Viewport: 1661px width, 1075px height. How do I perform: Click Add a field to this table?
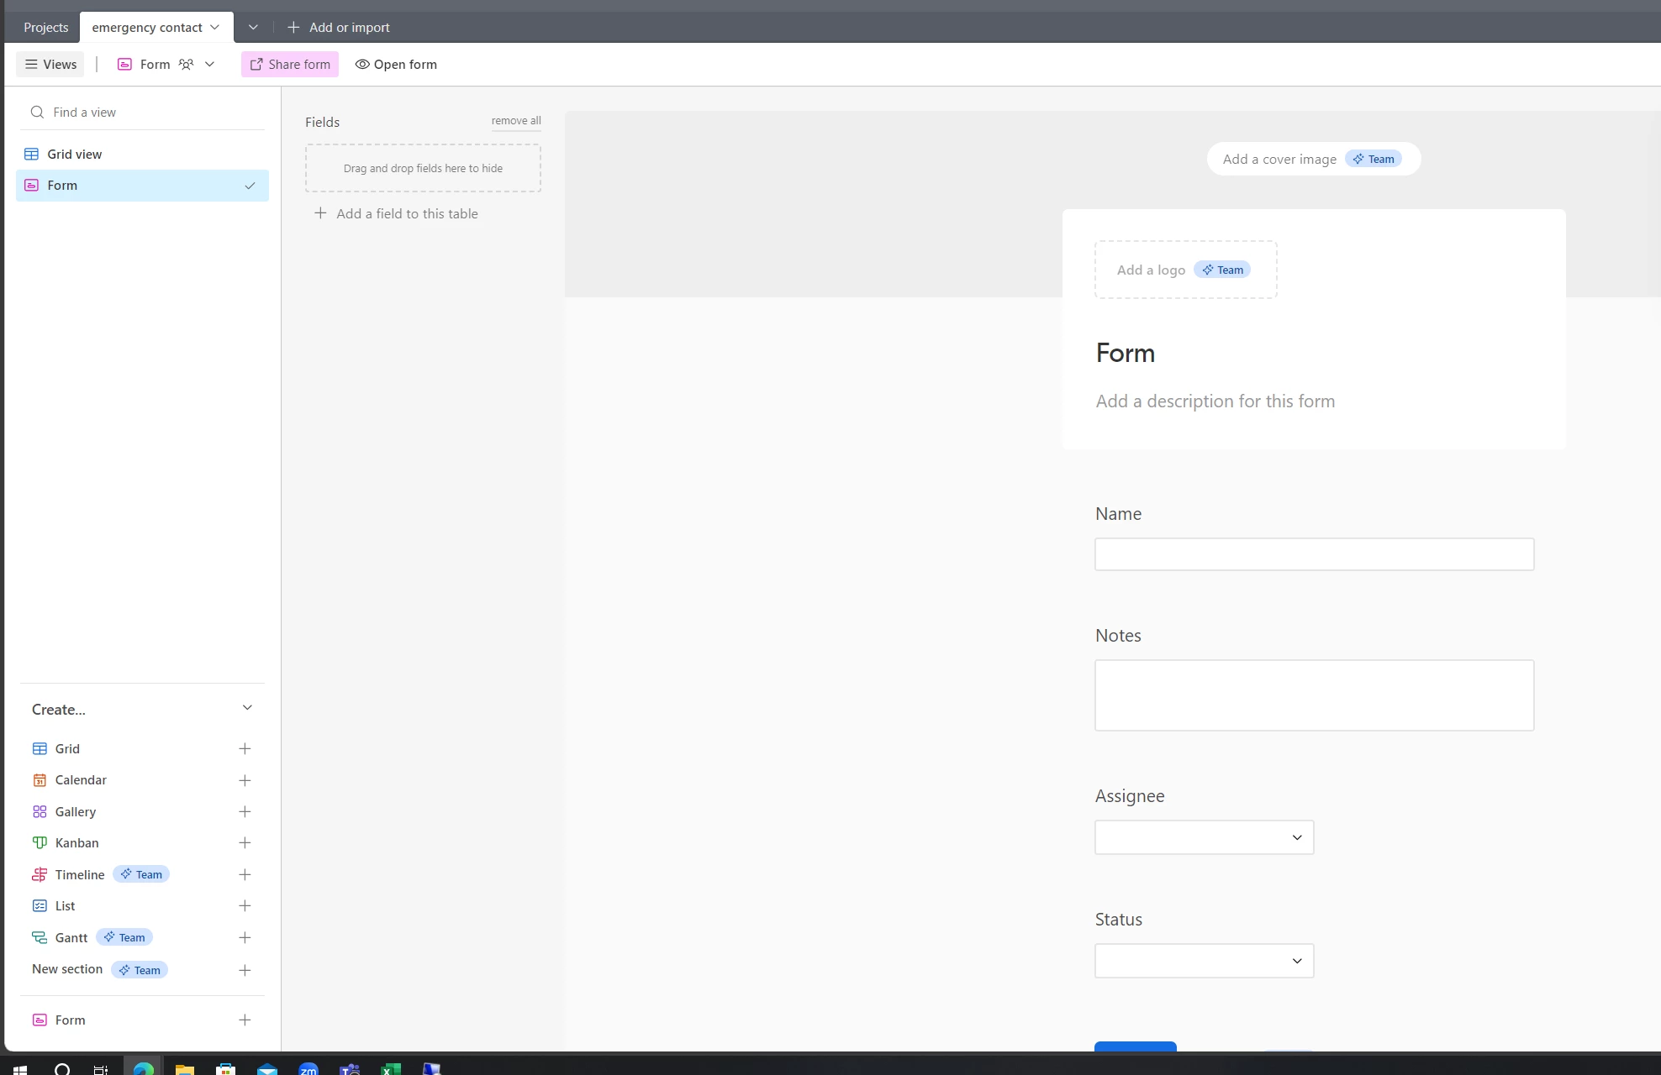[x=396, y=213]
